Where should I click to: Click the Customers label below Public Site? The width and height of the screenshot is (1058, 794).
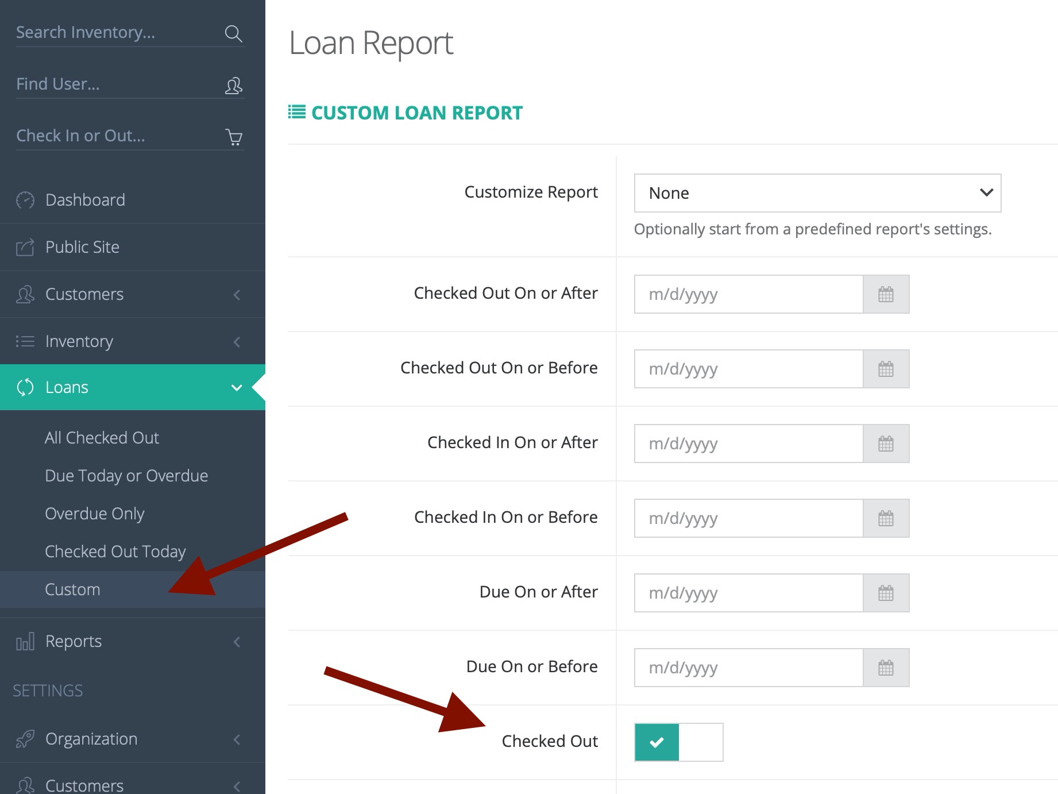(84, 294)
